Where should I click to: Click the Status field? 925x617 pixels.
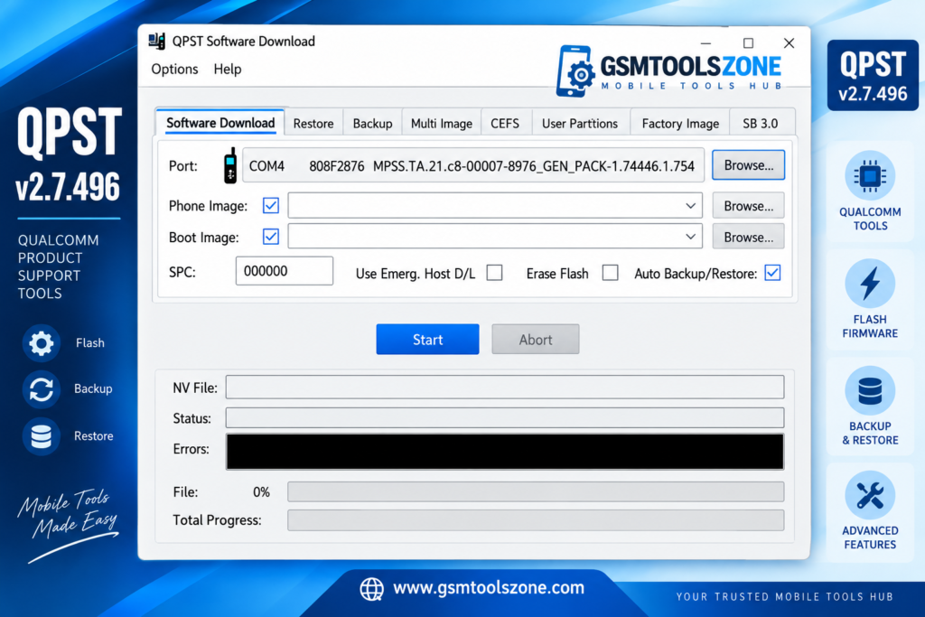505,417
